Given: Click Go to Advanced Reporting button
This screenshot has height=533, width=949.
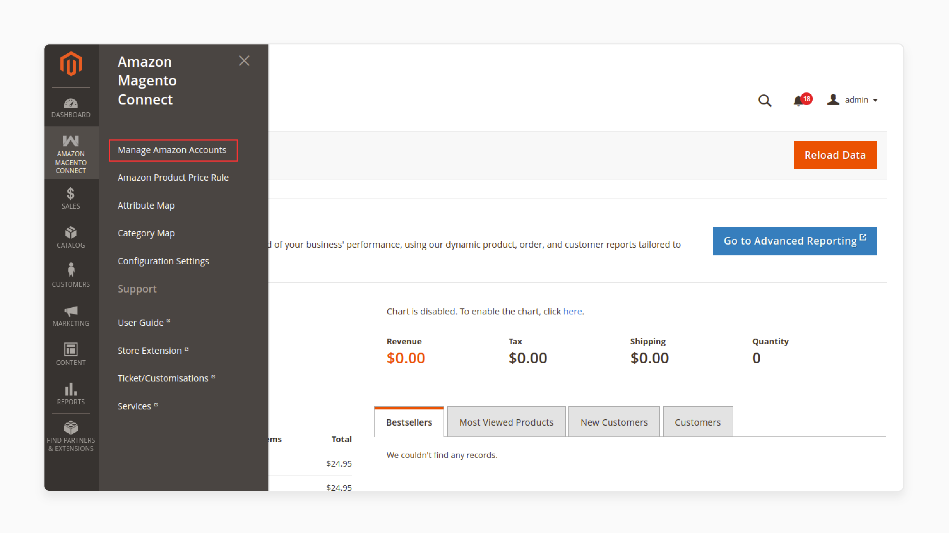Looking at the screenshot, I should click(x=795, y=241).
